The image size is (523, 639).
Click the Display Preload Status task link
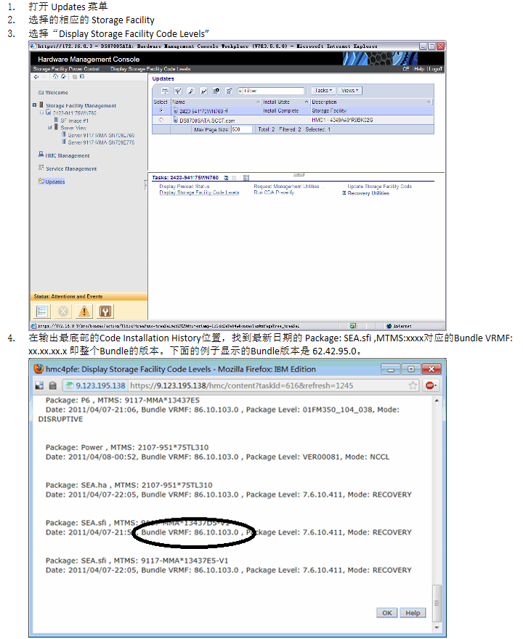(x=185, y=186)
